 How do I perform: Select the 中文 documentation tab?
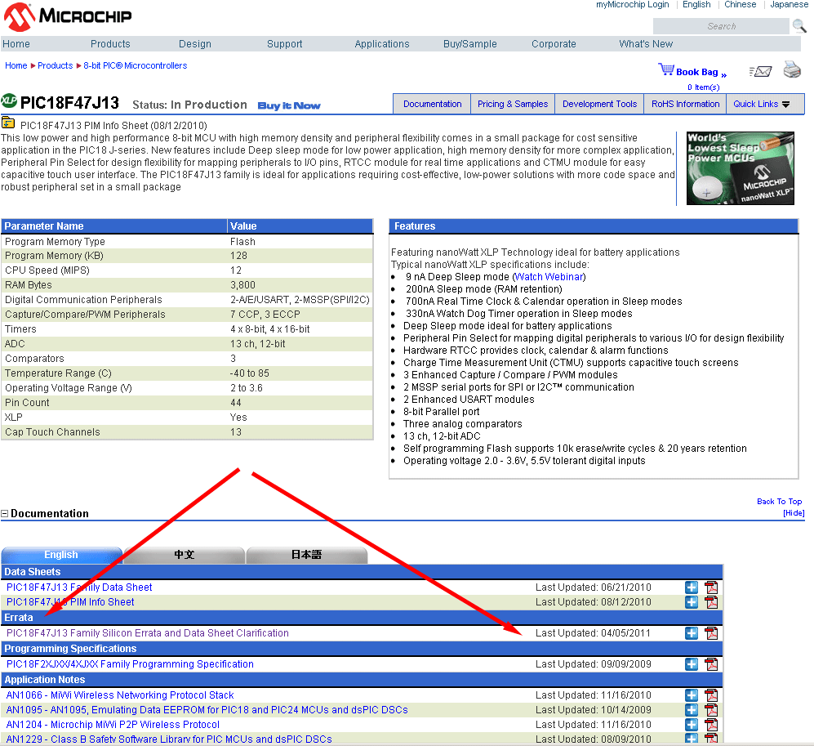click(x=185, y=555)
